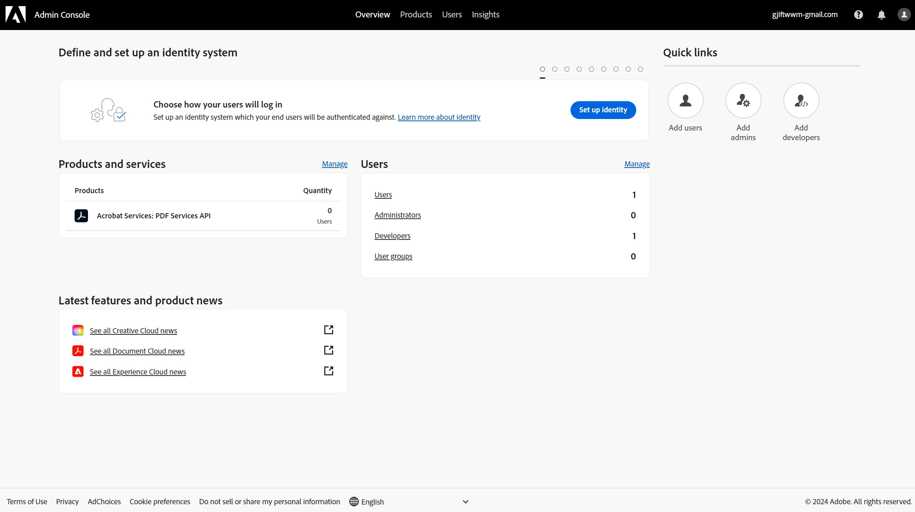Viewport: 915px width, 512px height.
Task: Select the last carousel page dot
Action: tap(640, 69)
